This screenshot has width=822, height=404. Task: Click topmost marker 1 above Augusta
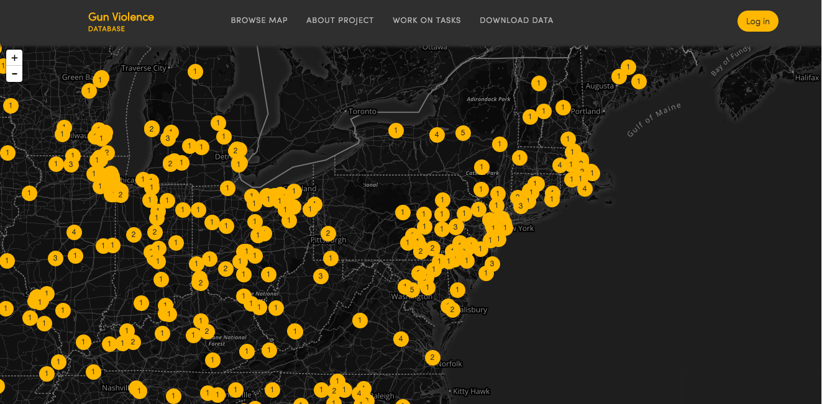coord(628,66)
